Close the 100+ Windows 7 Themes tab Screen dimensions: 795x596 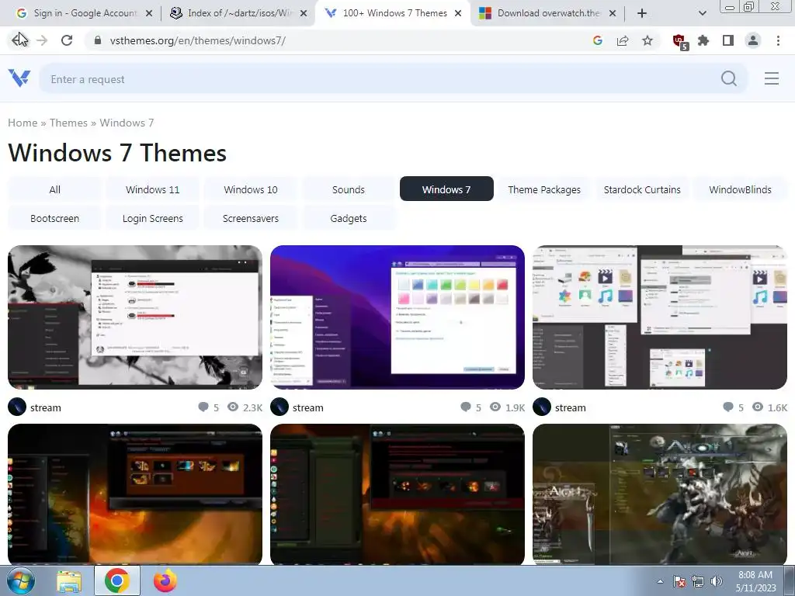click(458, 14)
